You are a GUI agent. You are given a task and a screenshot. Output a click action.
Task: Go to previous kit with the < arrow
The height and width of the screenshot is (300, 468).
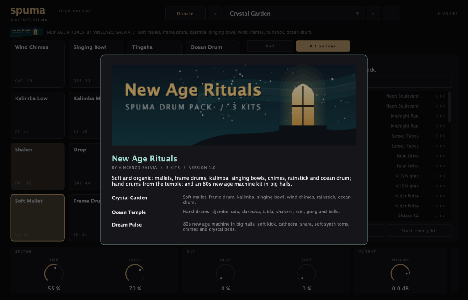click(x=216, y=14)
